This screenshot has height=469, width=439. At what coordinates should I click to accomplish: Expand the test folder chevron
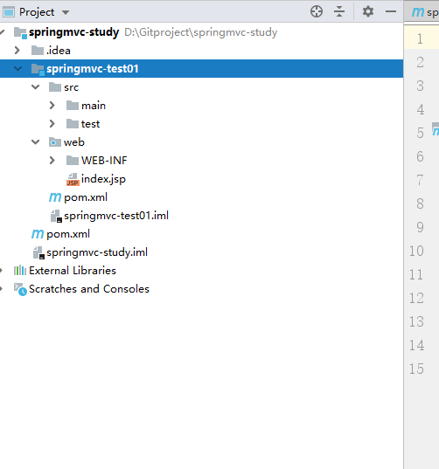[52, 123]
